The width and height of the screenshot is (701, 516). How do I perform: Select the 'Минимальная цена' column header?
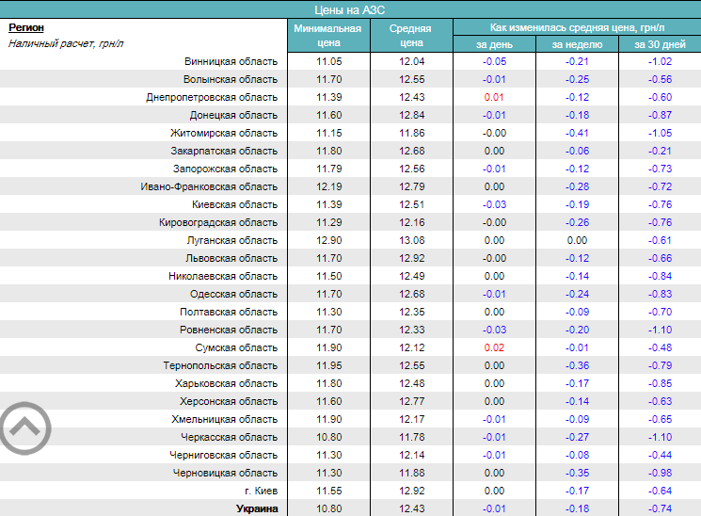click(x=327, y=35)
